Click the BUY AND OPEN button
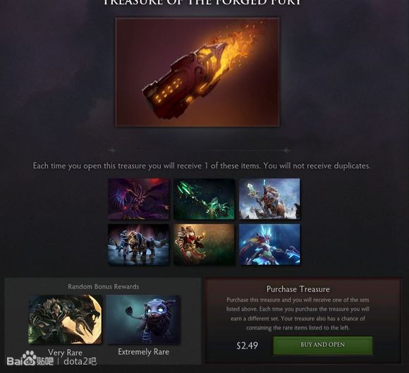 (x=323, y=345)
